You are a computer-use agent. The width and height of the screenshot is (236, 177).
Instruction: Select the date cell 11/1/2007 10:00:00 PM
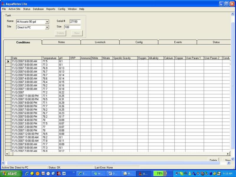point(26,99)
